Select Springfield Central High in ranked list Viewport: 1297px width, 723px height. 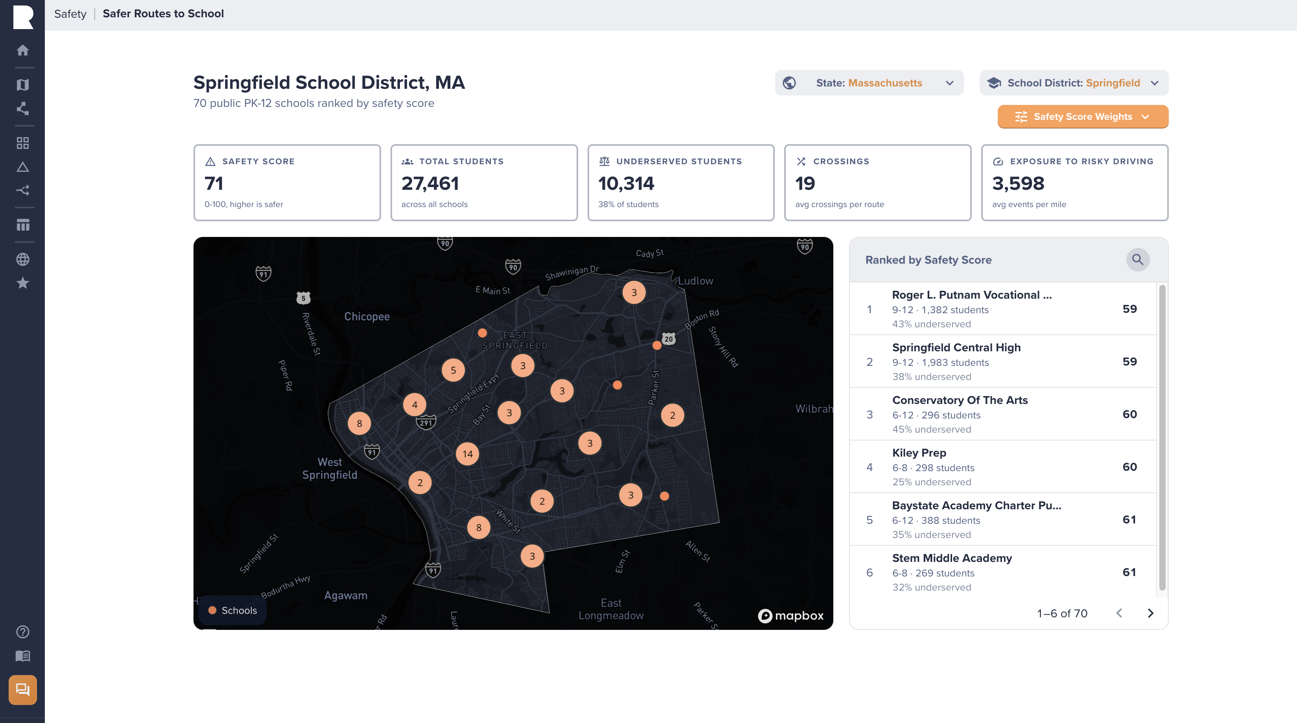(1003, 362)
